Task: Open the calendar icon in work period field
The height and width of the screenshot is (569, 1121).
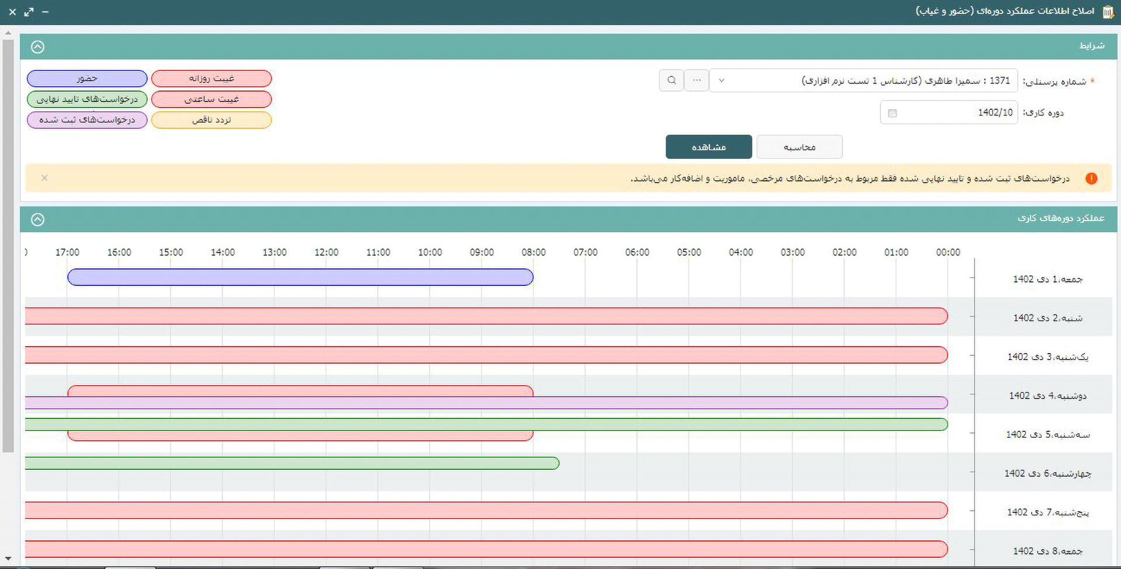Action: 892,113
